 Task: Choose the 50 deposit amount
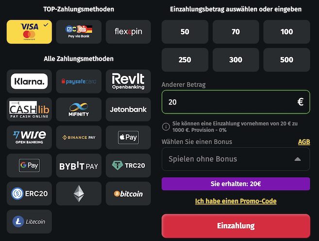click(x=185, y=32)
